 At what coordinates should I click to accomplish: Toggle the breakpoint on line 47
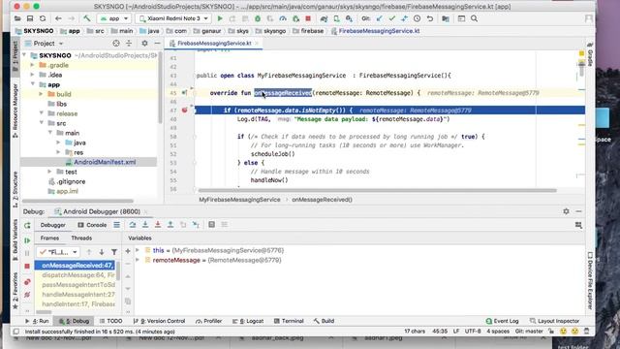coord(185,110)
